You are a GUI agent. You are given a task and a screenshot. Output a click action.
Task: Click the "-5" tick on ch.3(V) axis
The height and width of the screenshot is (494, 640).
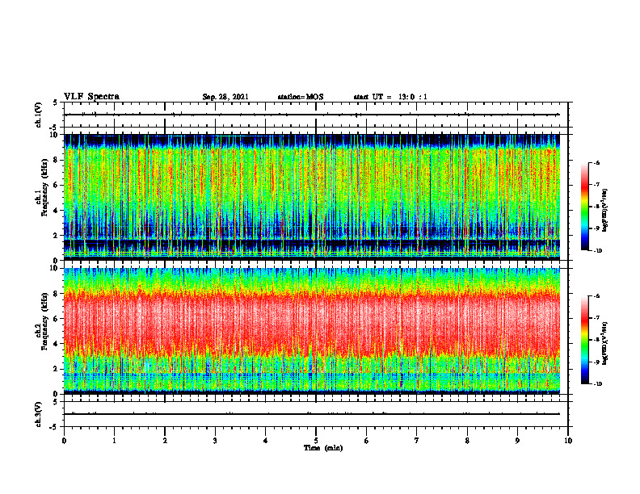point(54,427)
